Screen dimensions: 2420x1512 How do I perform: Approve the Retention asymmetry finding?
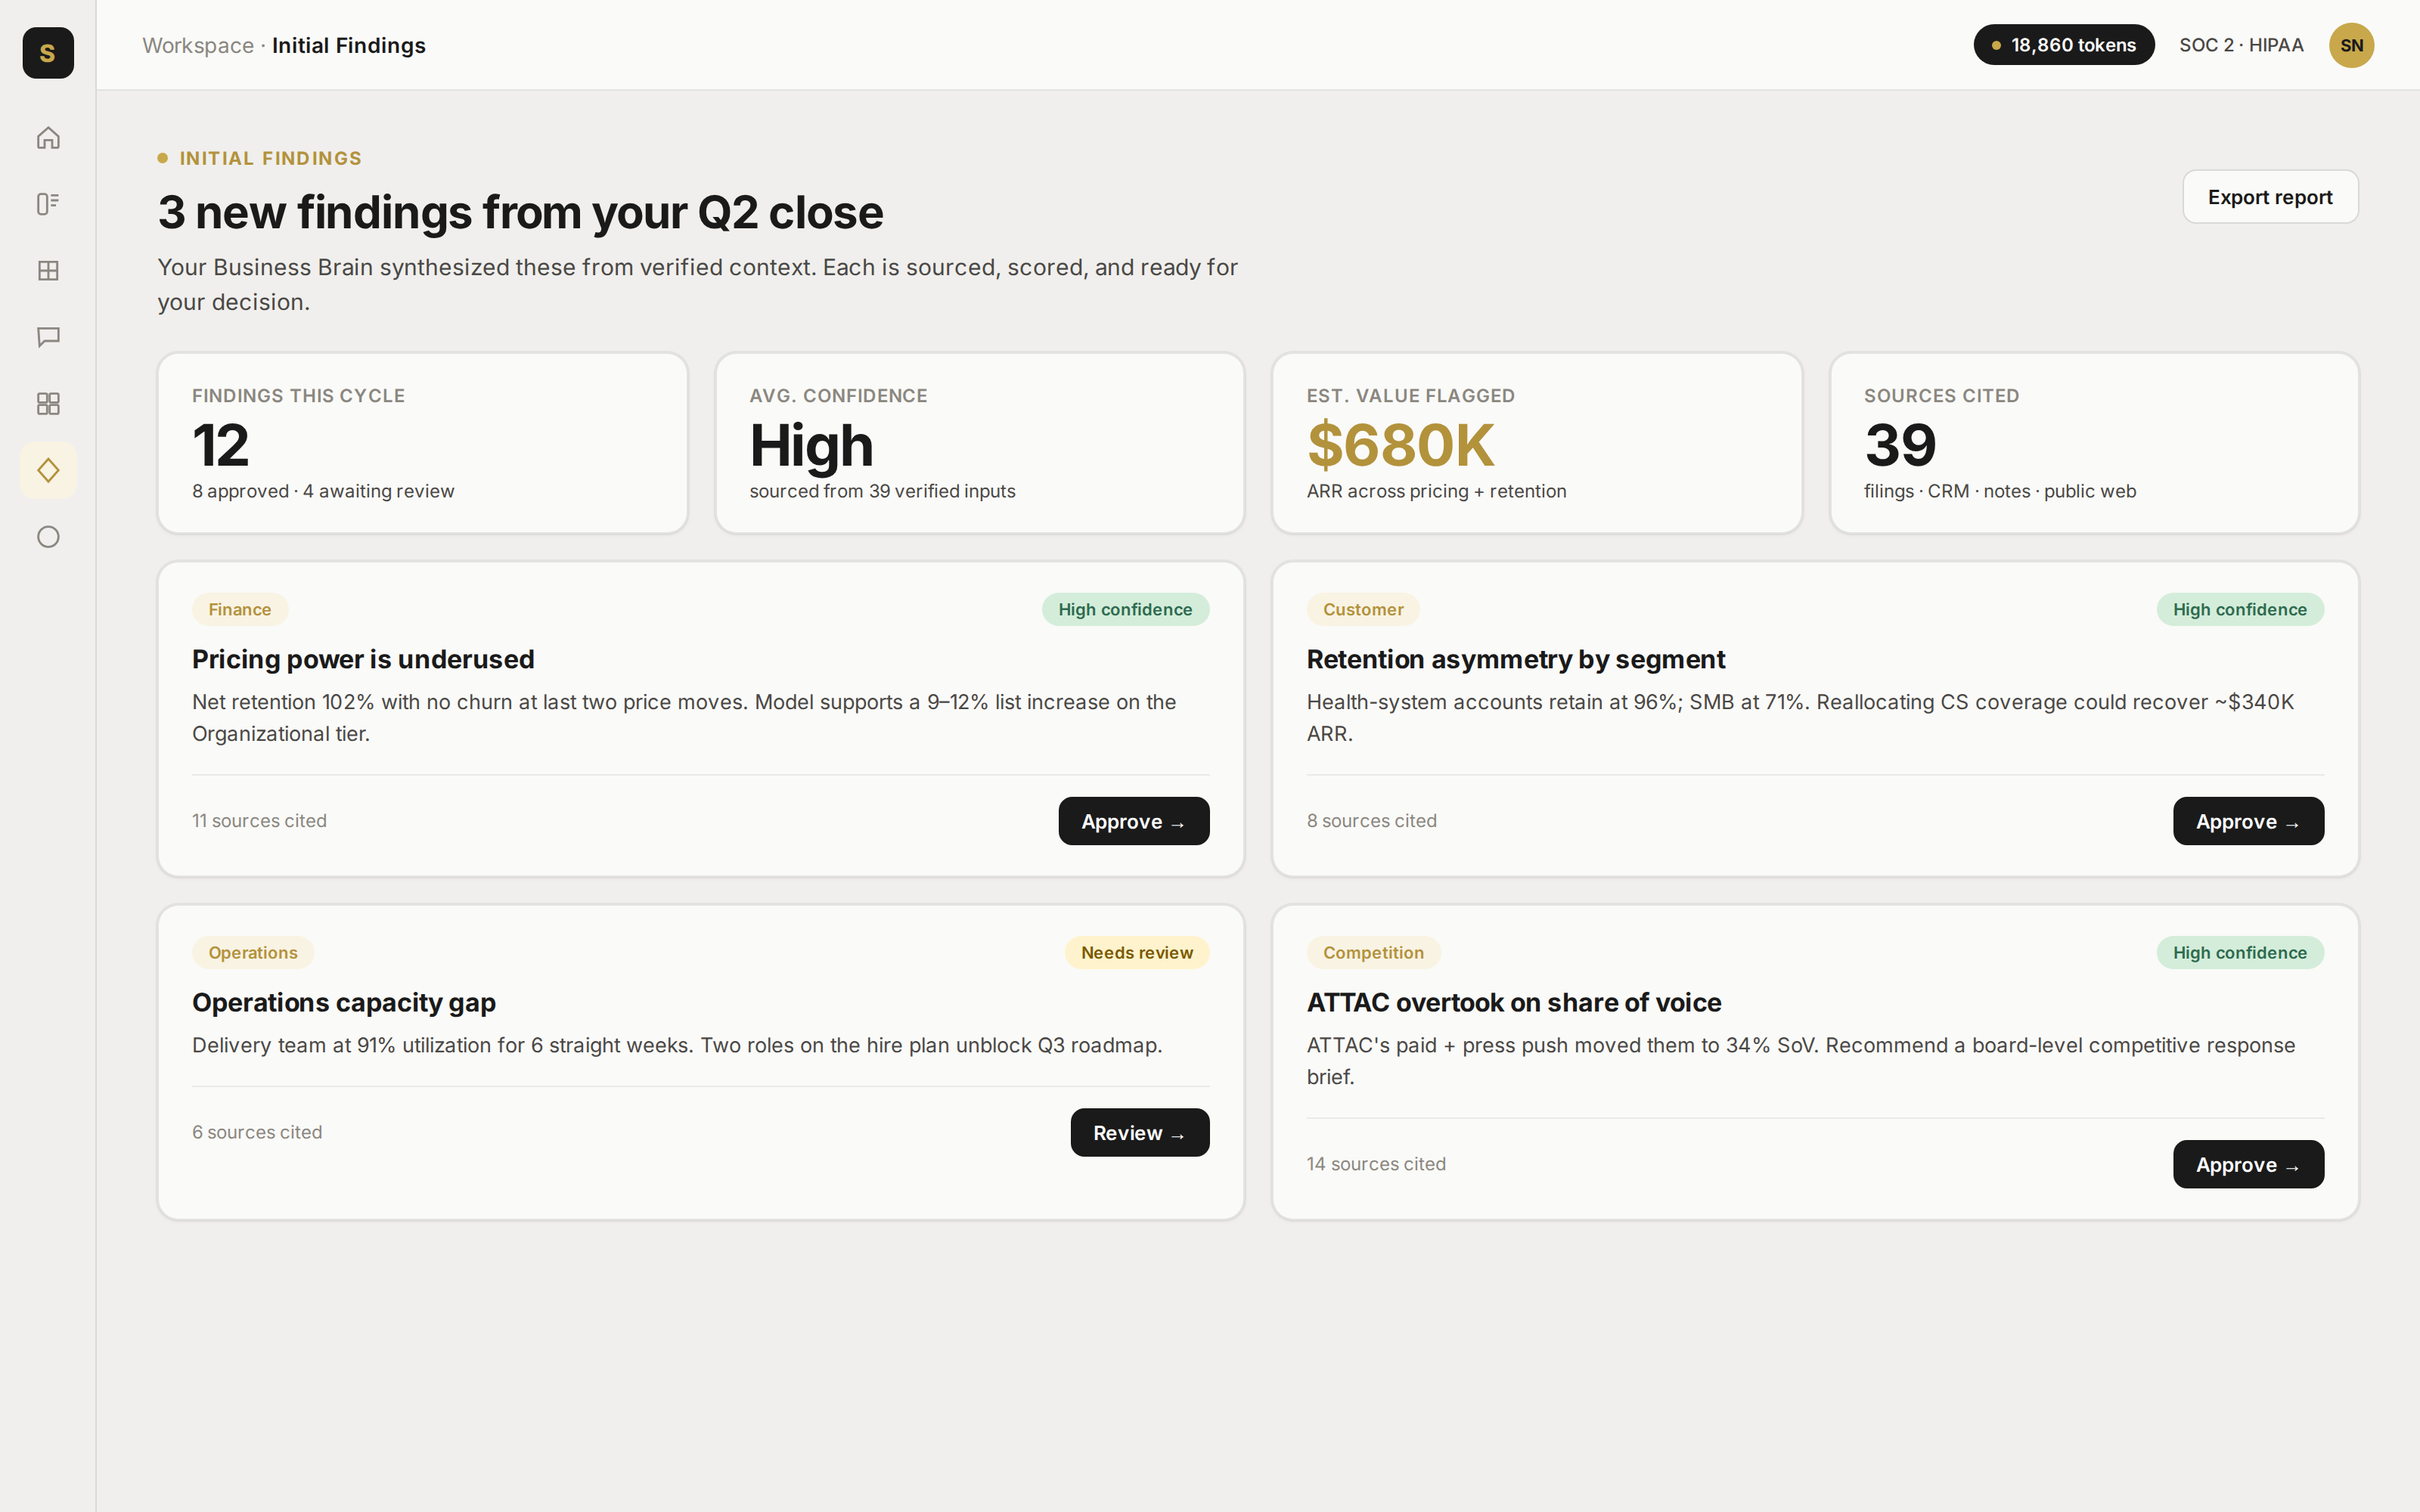pos(2248,821)
